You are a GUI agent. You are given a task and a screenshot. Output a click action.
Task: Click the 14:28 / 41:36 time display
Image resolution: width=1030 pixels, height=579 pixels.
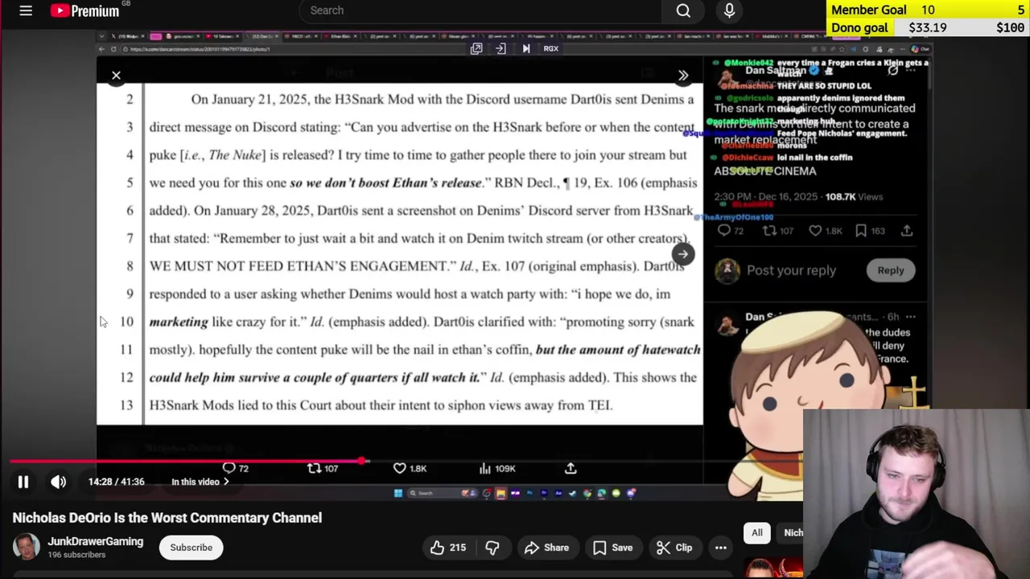pos(117,482)
